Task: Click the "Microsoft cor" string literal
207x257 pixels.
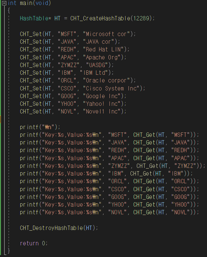Action: point(107,34)
